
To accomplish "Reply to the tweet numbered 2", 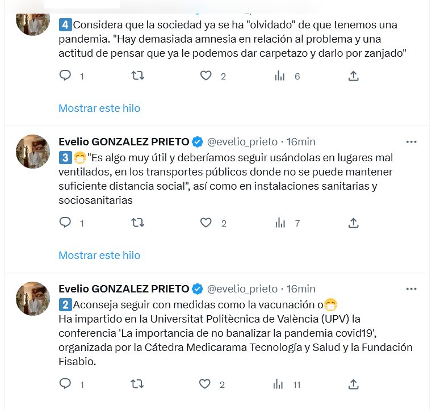I will (x=66, y=384).
